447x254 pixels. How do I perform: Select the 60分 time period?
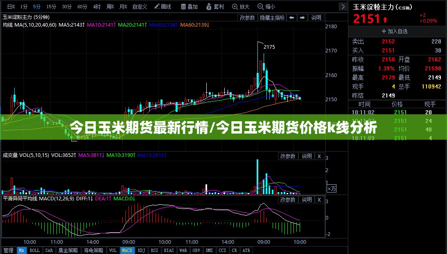(82, 7)
